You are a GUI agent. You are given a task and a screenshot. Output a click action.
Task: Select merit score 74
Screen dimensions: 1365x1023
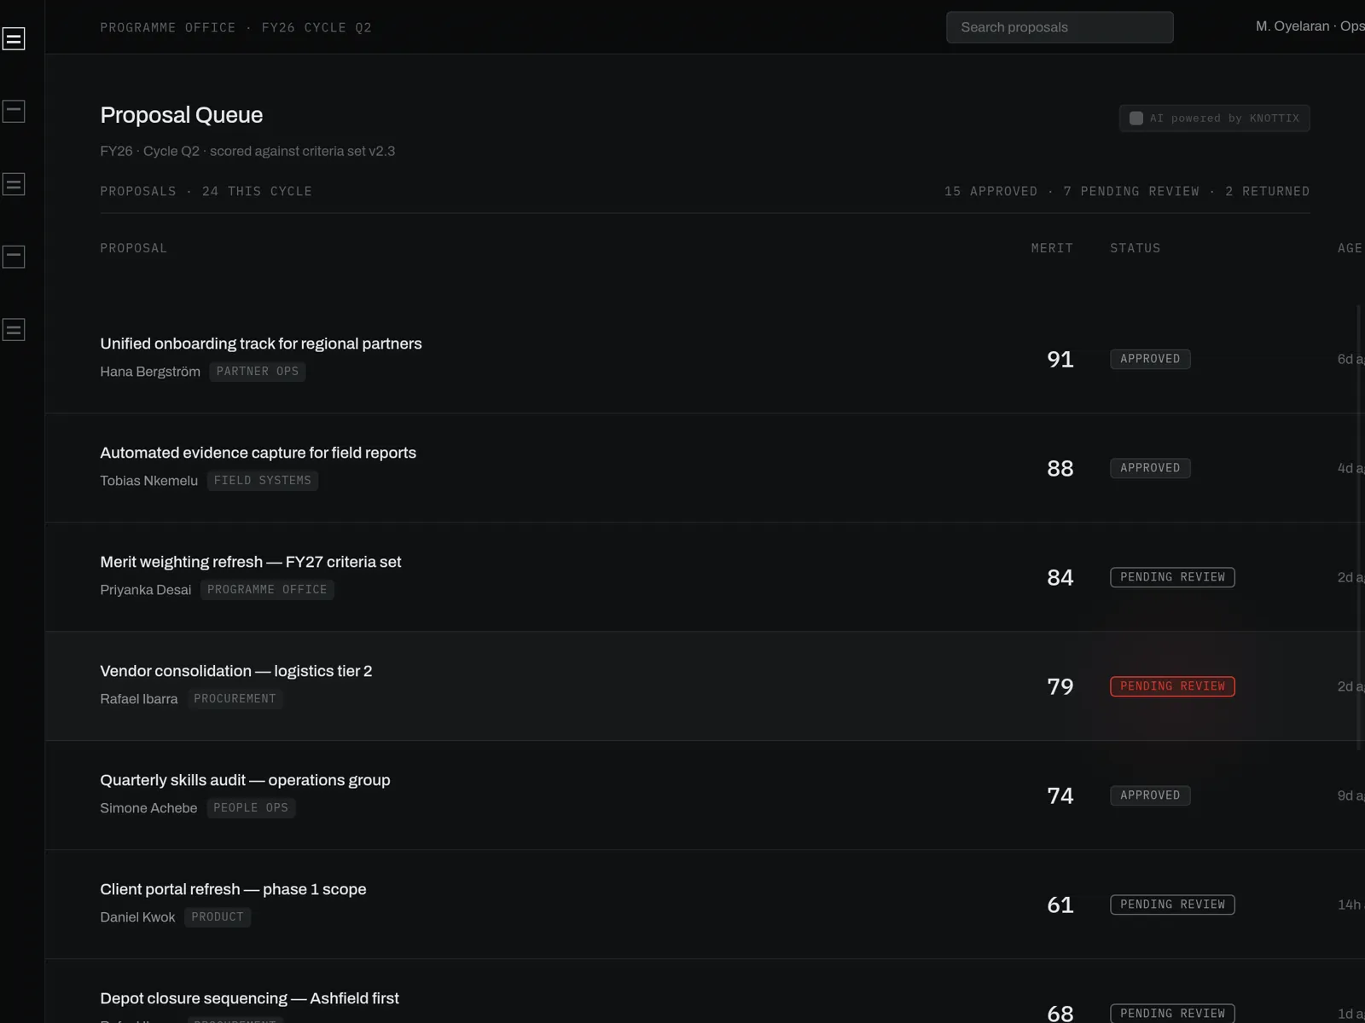click(x=1060, y=795)
